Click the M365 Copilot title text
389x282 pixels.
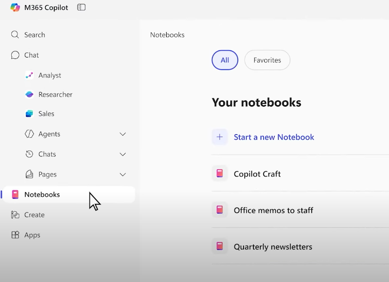[46, 8]
